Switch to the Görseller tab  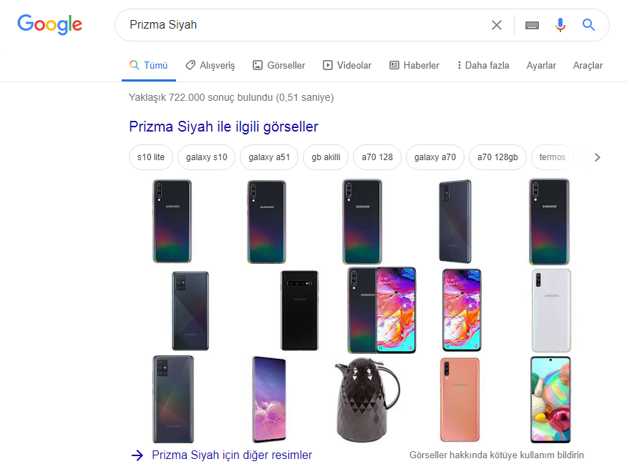[278, 66]
